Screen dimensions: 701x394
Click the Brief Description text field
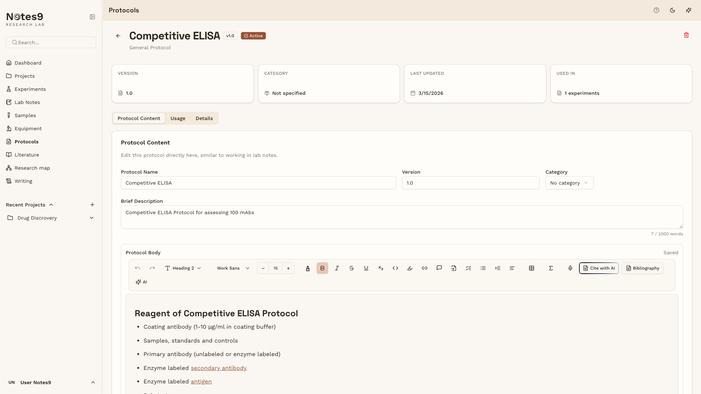(x=402, y=217)
